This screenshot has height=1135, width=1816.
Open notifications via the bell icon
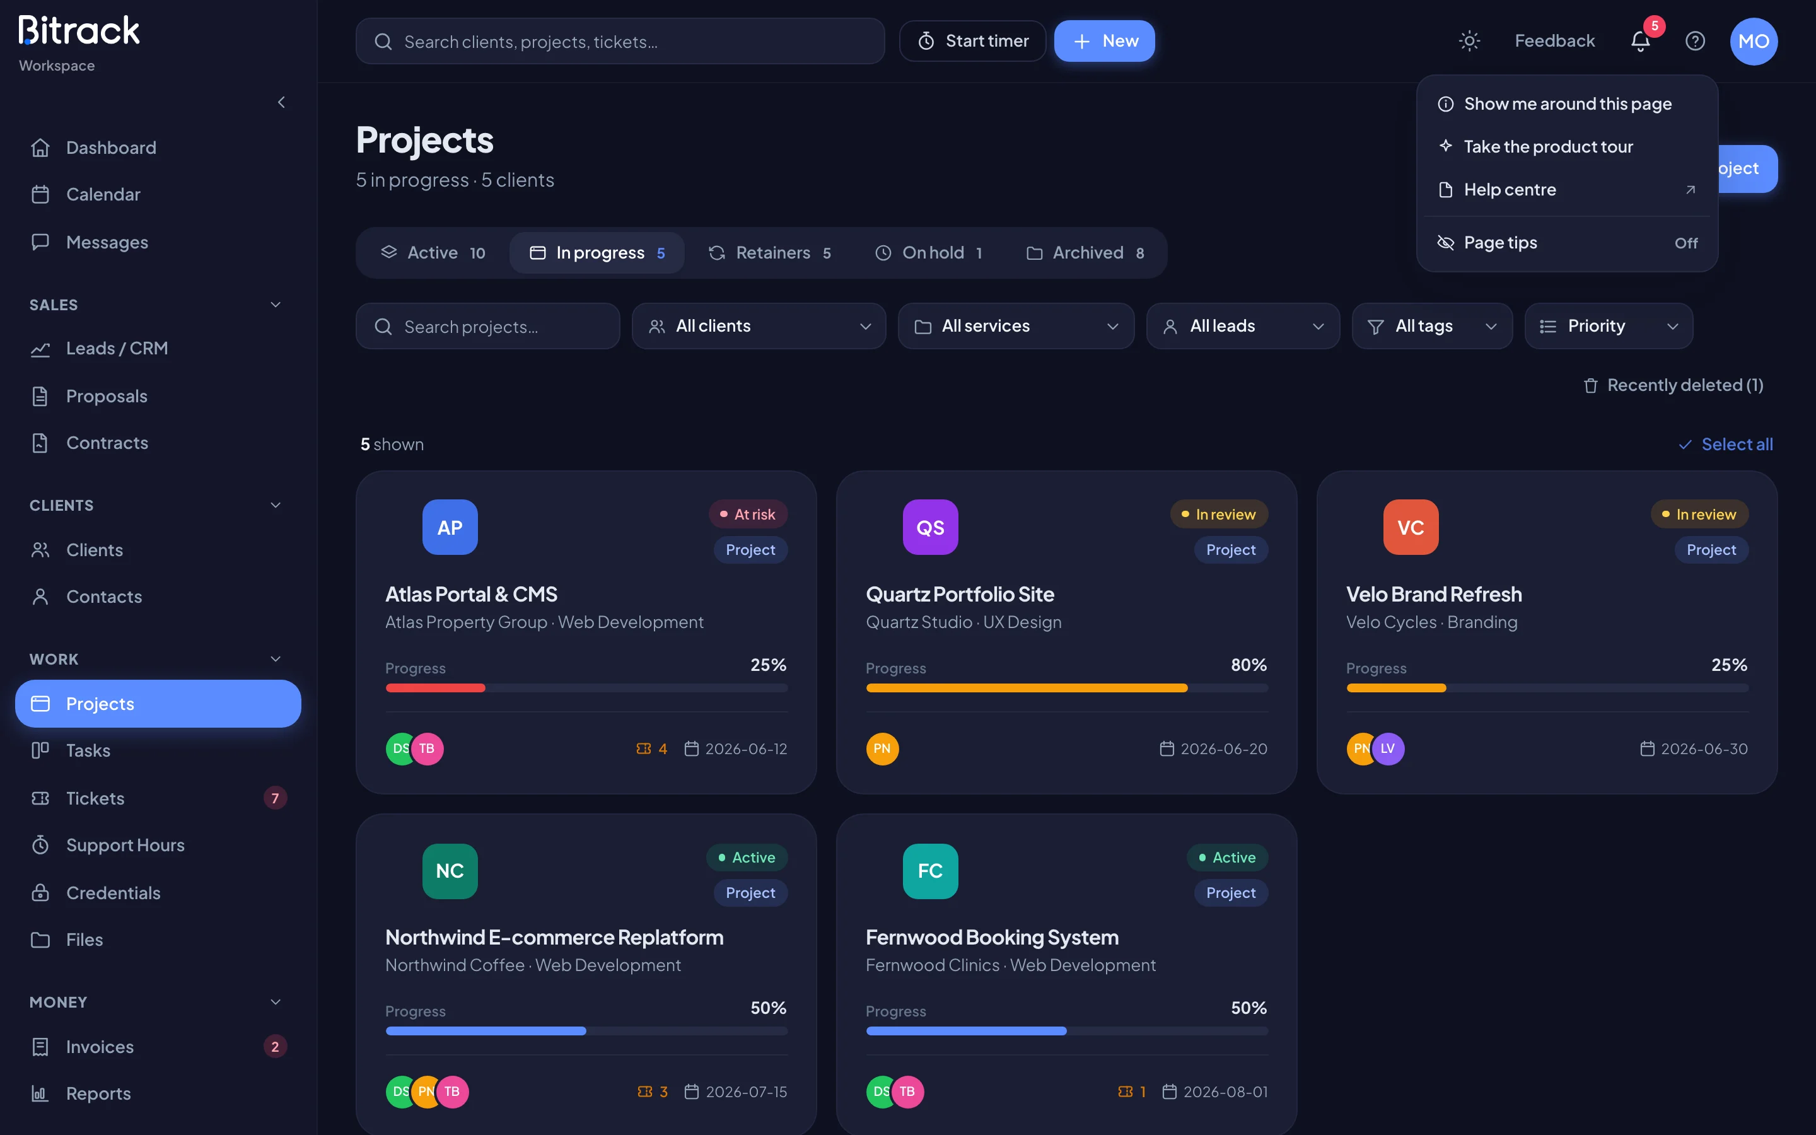(1641, 40)
